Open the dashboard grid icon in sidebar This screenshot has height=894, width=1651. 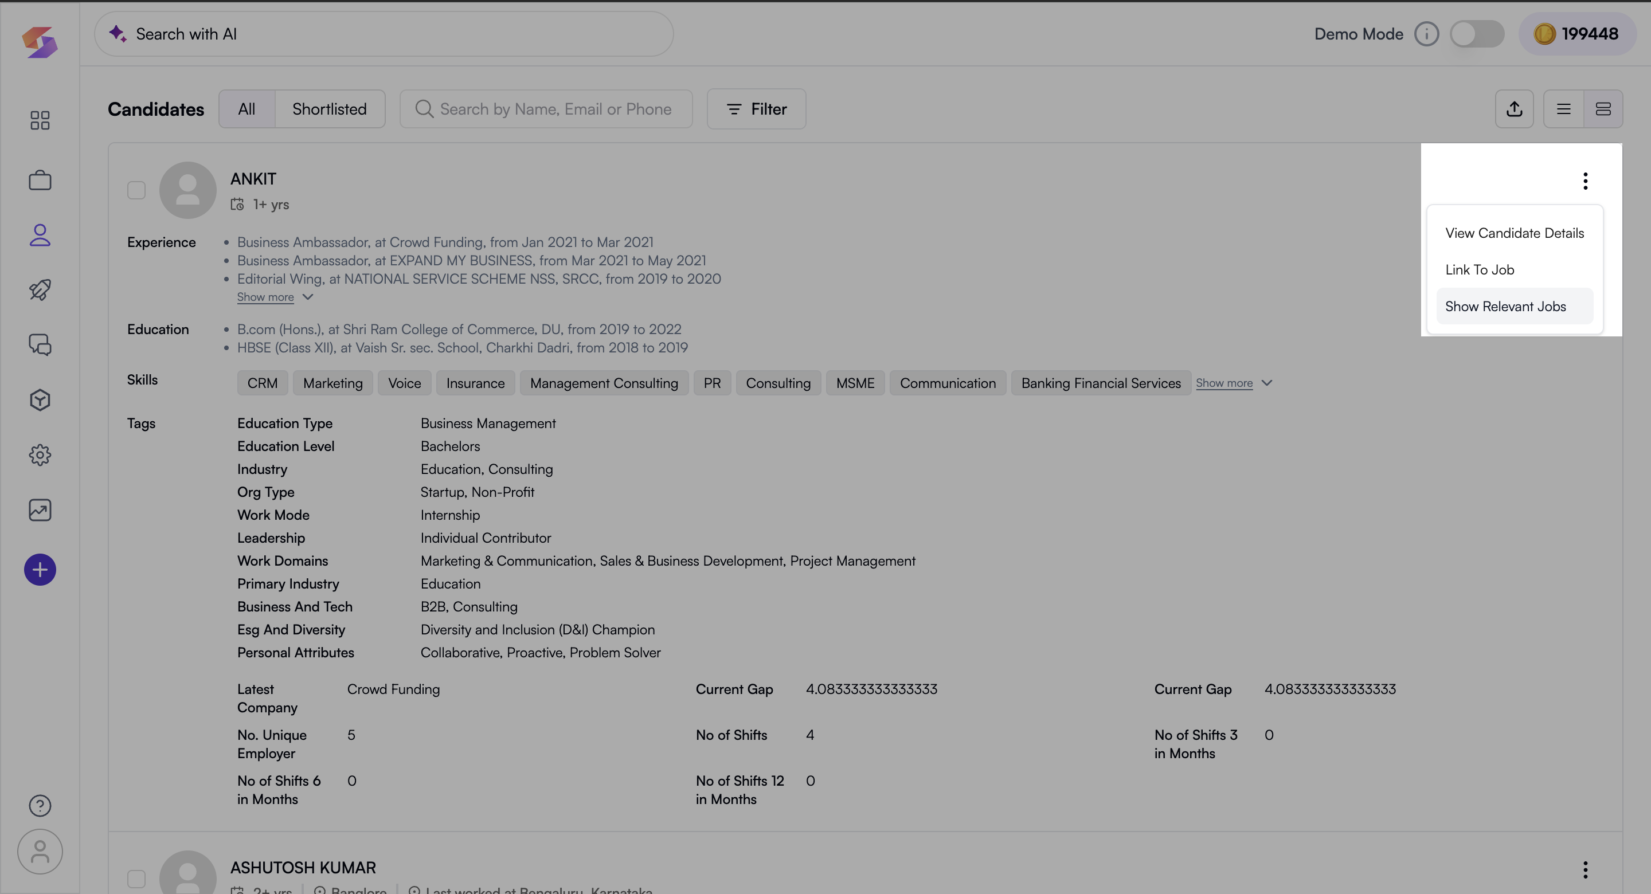40,120
